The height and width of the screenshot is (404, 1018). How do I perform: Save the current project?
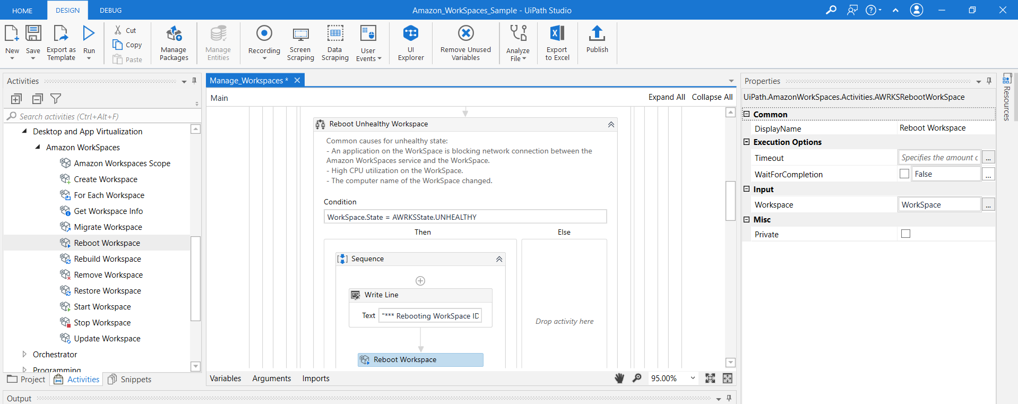tap(33, 42)
